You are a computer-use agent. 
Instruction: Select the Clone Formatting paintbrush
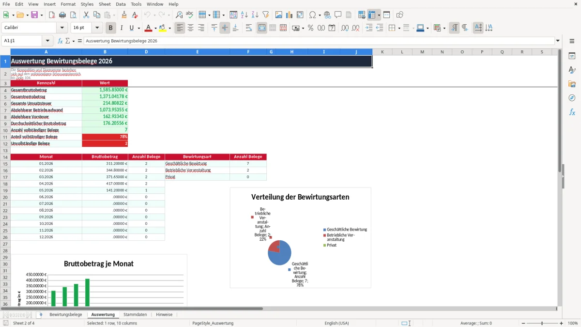pyautogui.click(x=124, y=15)
